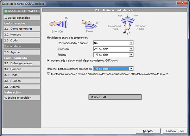Open Desviación radial o cubital dropdown
This screenshot has height=136, width=190.
(x=131, y=43)
